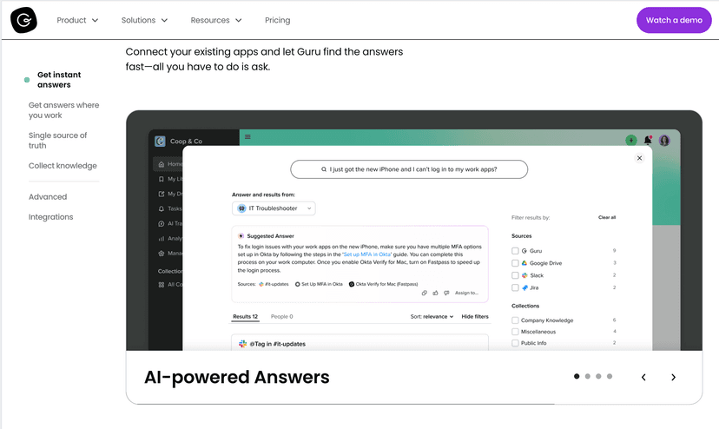Click thumbs up on Suggested Answer

pyautogui.click(x=435, y=293)
